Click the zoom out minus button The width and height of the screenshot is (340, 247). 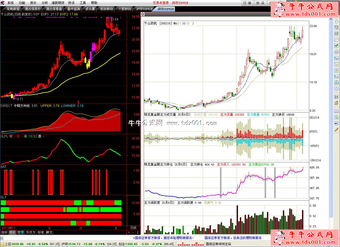(133, 232)
